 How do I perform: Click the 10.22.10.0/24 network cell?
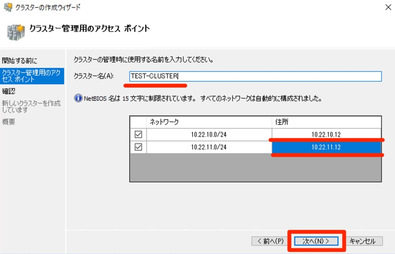tap(209, 134)
